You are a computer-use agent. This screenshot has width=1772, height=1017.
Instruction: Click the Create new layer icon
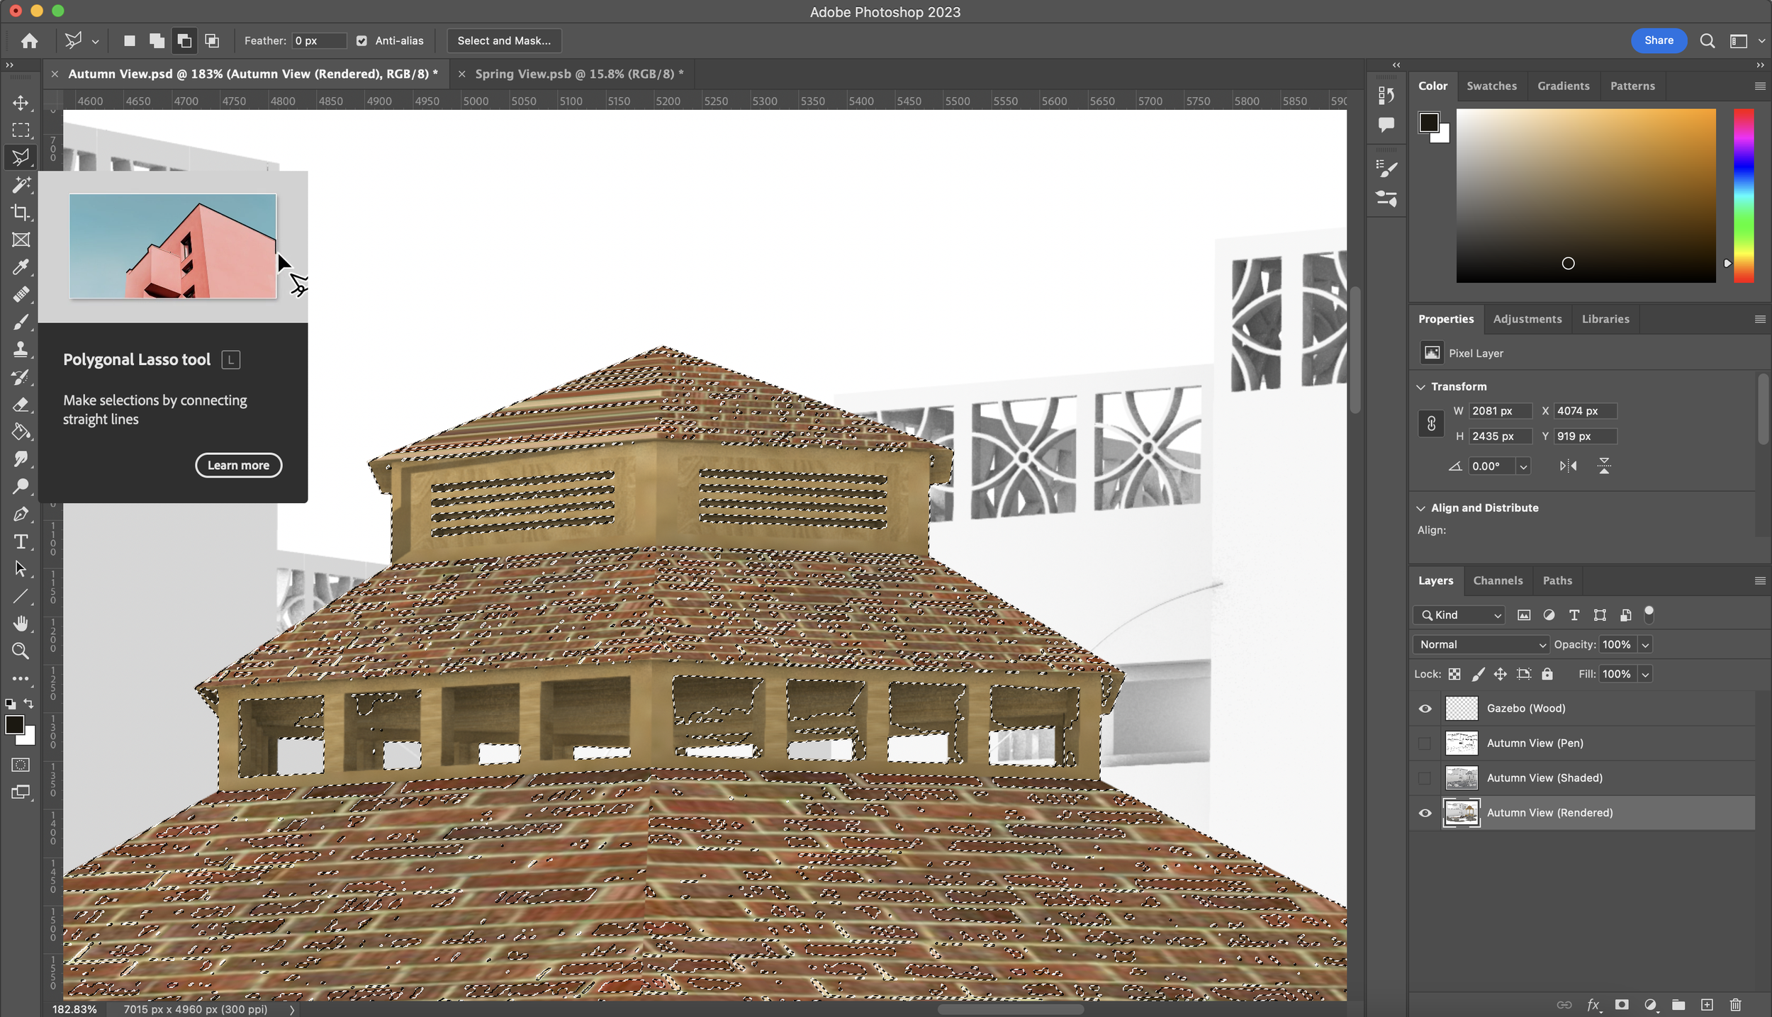(x=1707, y=1004)
